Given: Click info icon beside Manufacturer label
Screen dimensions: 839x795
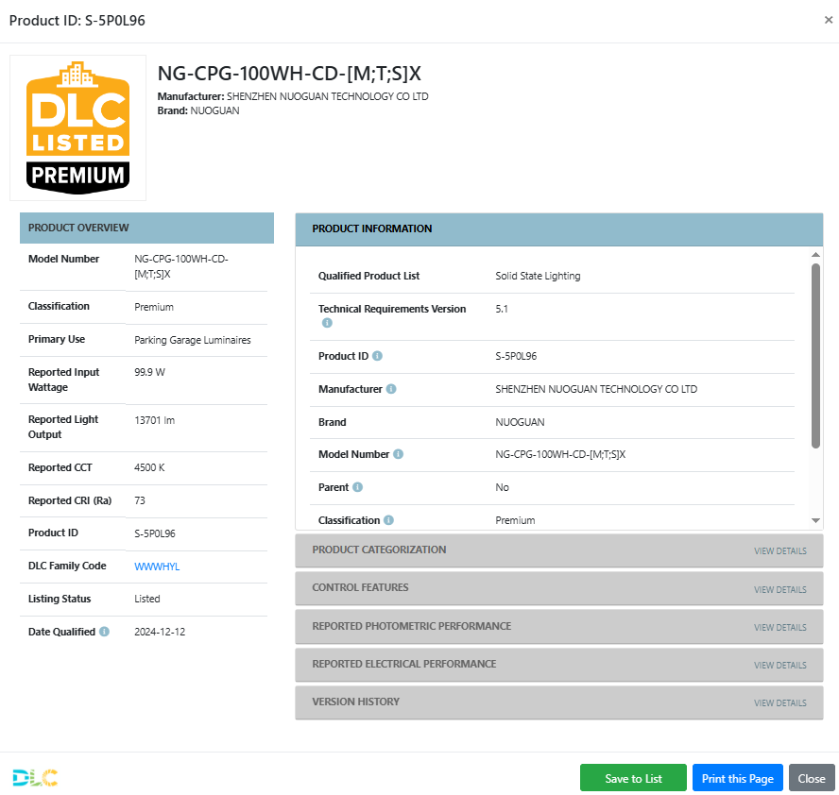Looking at the screenshot, I should pyautogui.click(x=391, y=389).
